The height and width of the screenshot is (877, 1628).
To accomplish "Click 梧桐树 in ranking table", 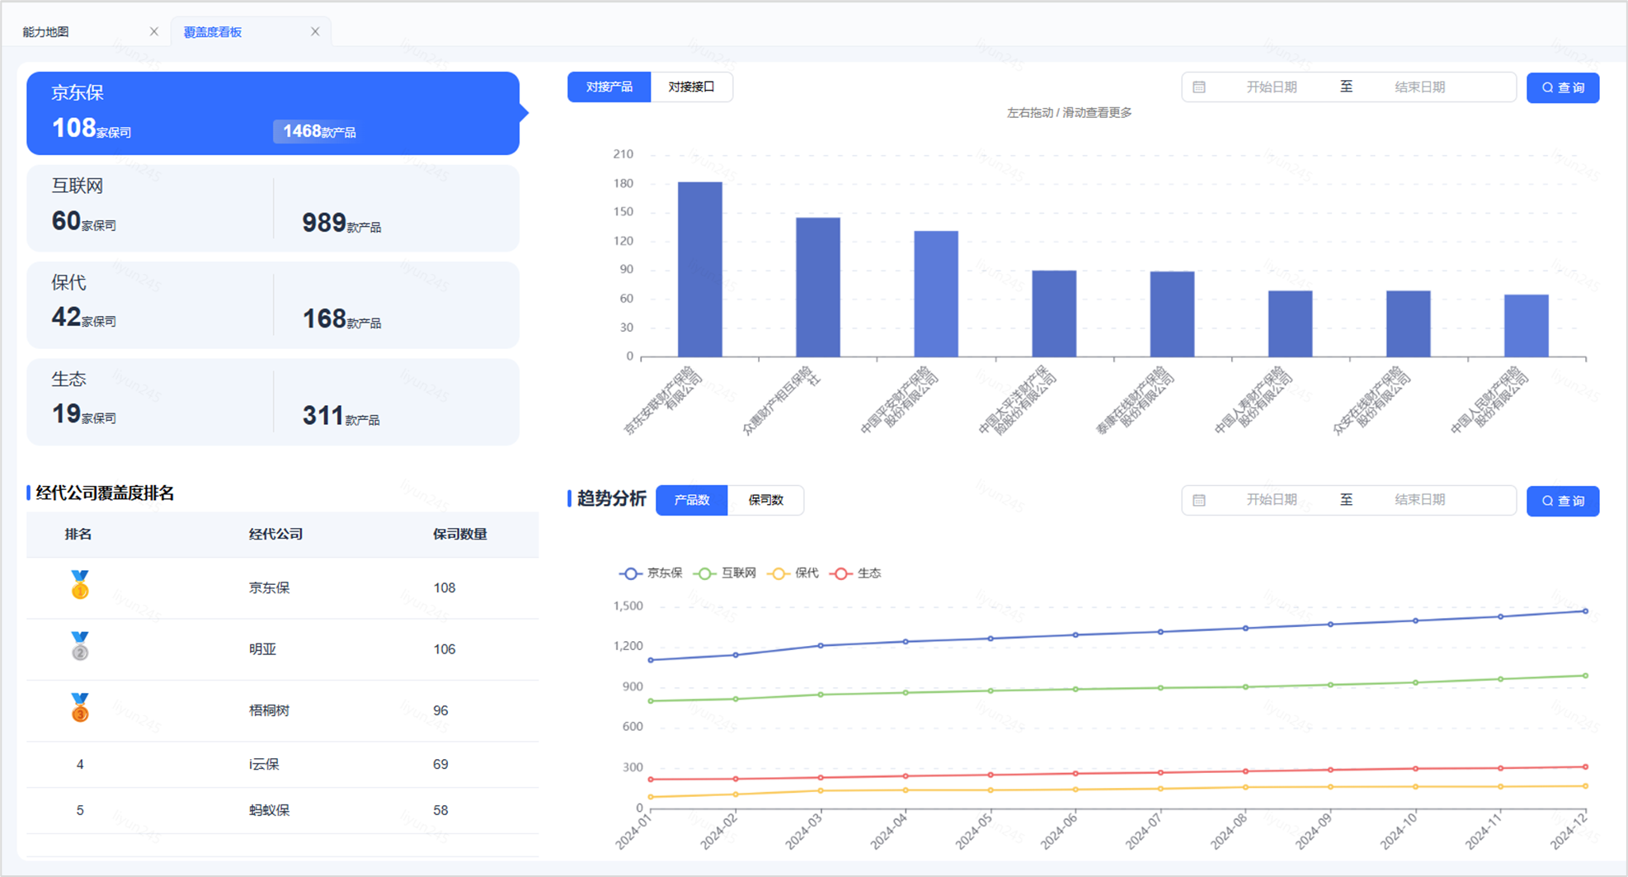I will (x=270, y=710).
